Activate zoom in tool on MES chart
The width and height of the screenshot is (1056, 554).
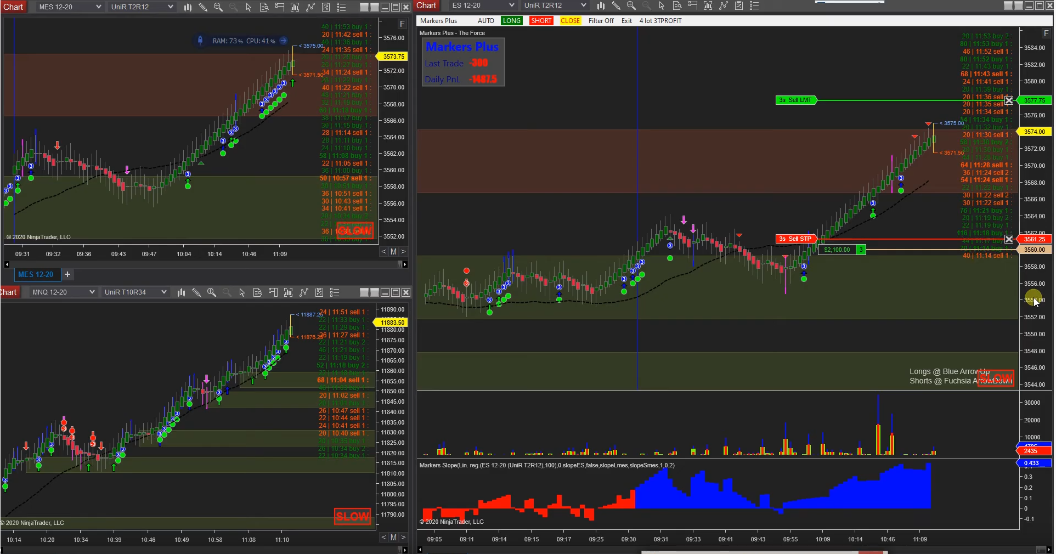coord(218,7)
